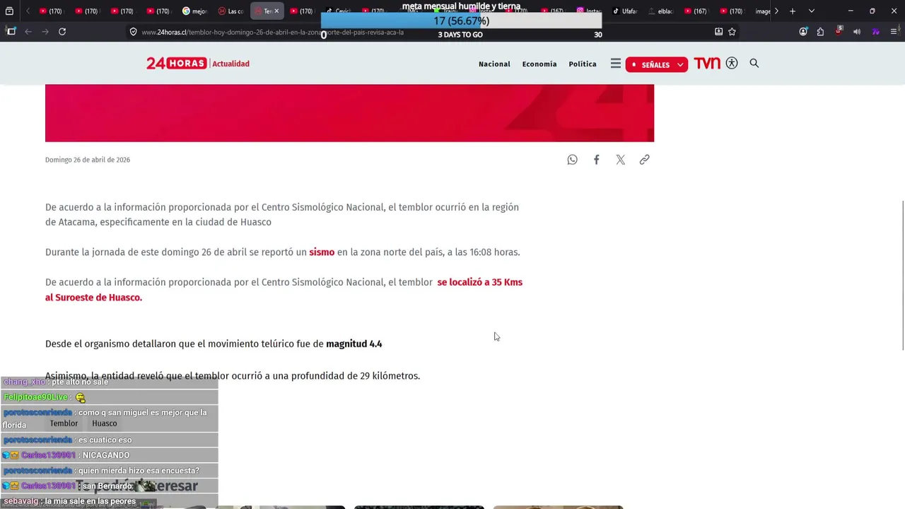Open the Firefox View icon at tab strip start
Viewport: 905px width, 509px height.
[9, 11]
